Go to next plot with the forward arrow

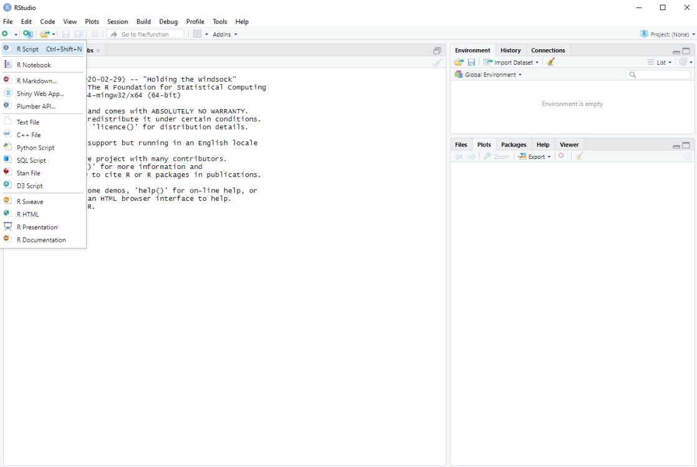tap(472, 156)
